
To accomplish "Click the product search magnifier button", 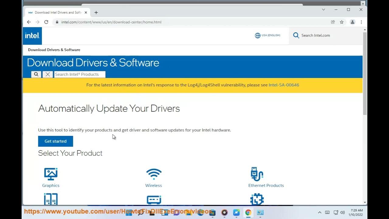I will [36, 74].
